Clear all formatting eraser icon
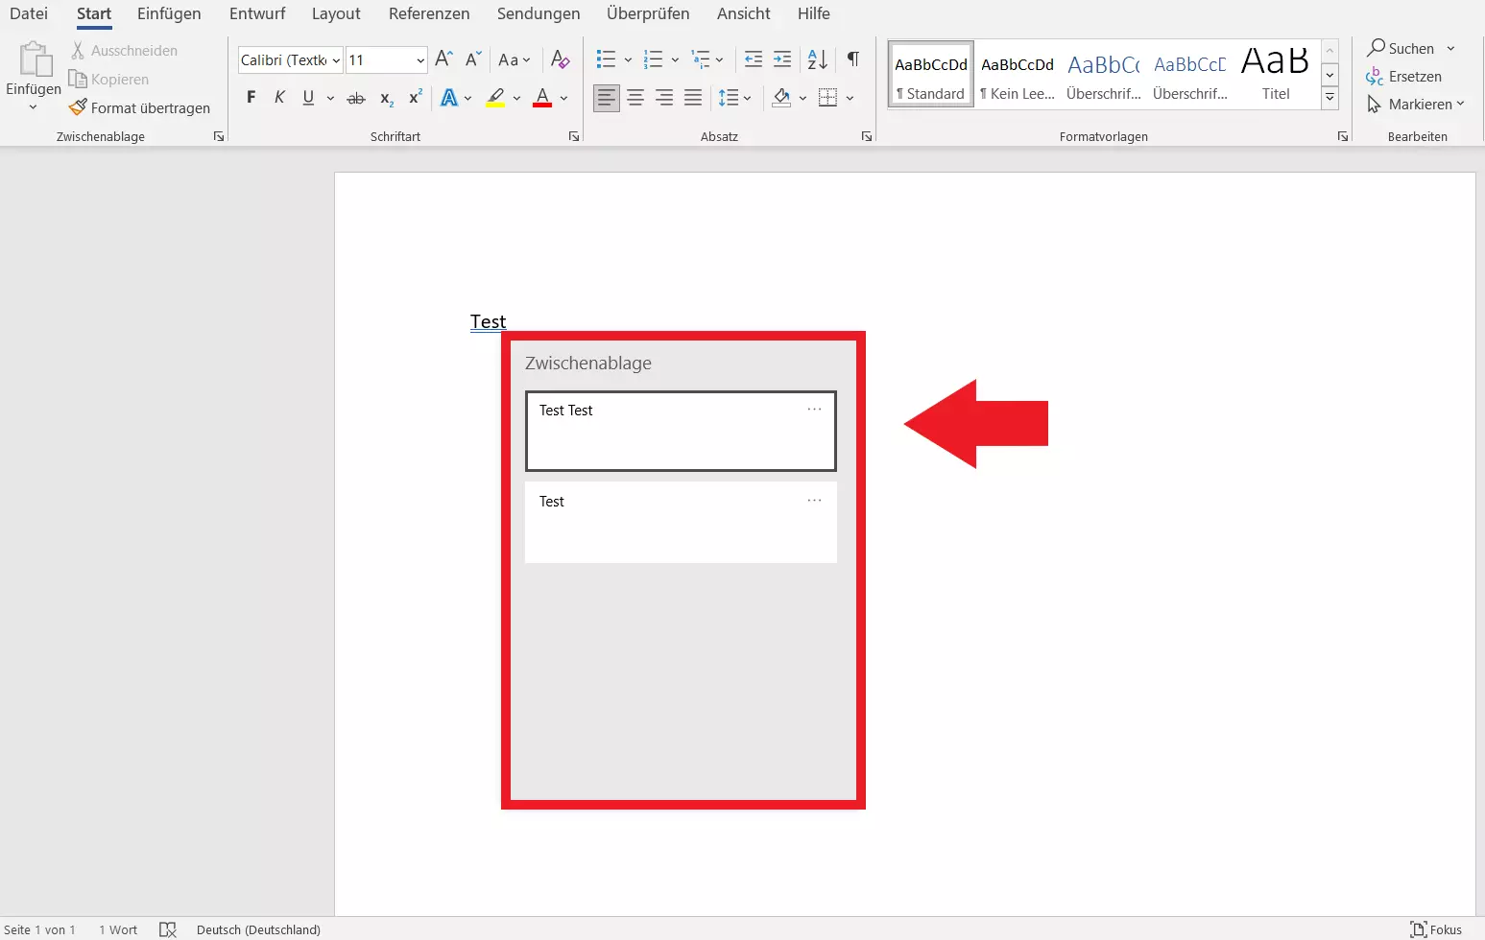Viewport: 1485px width, 940px height. pos(561,59)
